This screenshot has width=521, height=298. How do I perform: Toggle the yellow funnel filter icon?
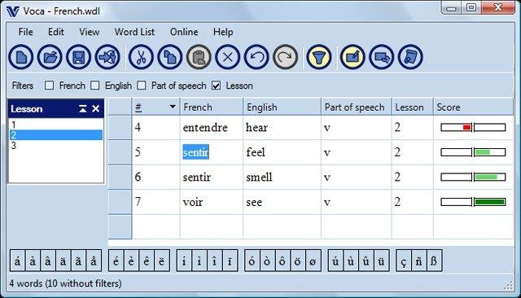319,57
